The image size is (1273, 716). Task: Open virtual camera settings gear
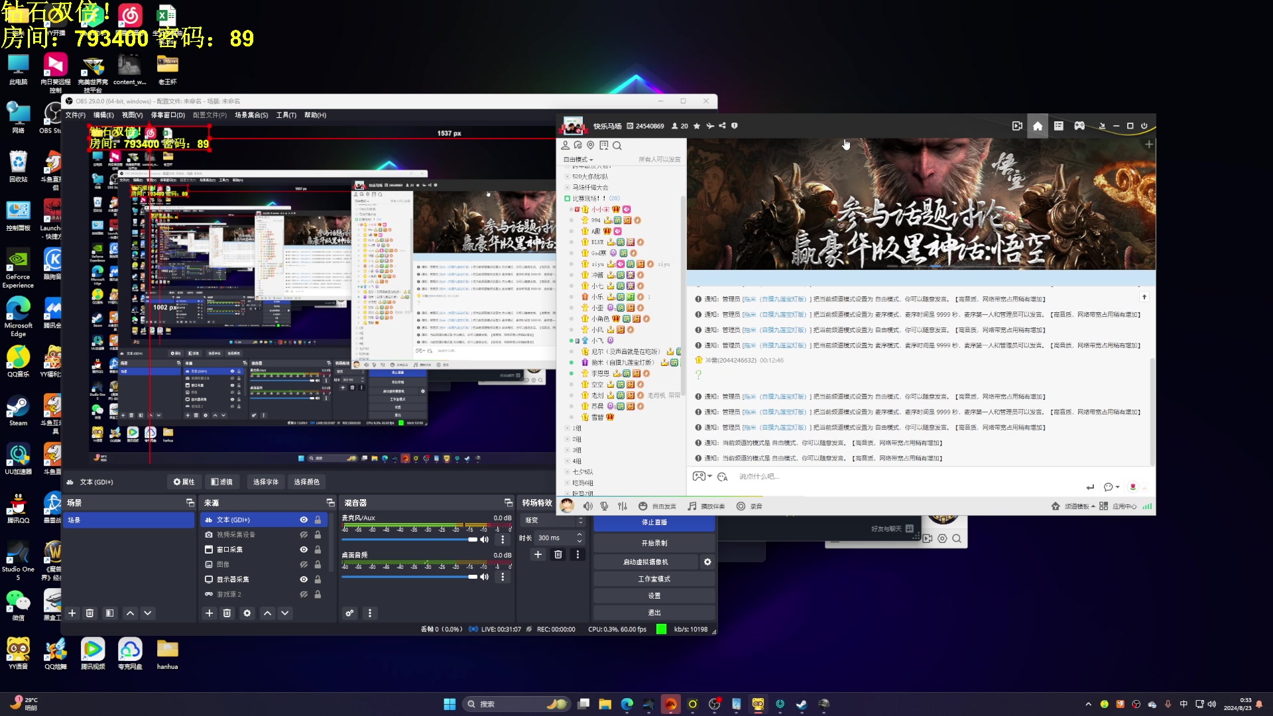pos(707,562)
